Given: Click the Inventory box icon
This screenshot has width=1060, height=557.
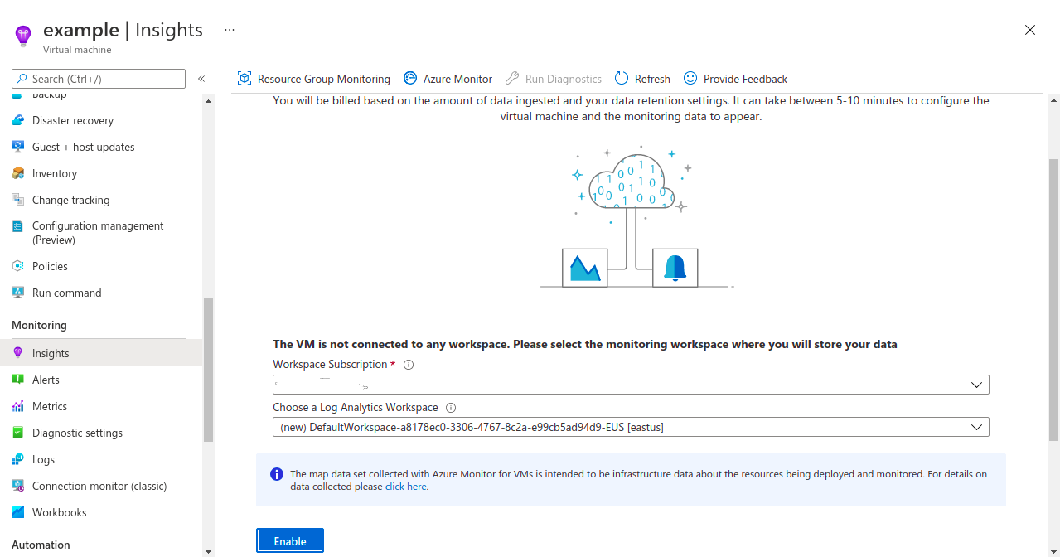Looking at the screenshot, I should [x=18, y=173].
